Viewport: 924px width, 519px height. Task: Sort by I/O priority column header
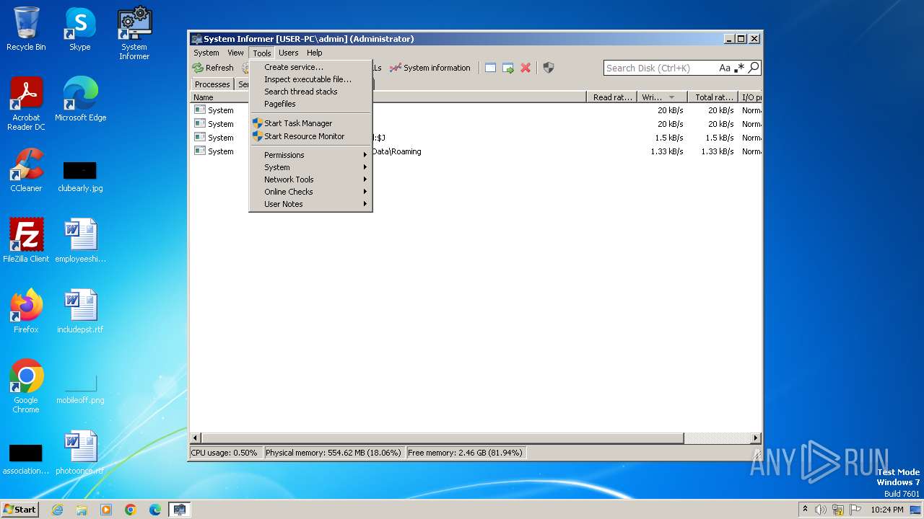tap(750, 97)
